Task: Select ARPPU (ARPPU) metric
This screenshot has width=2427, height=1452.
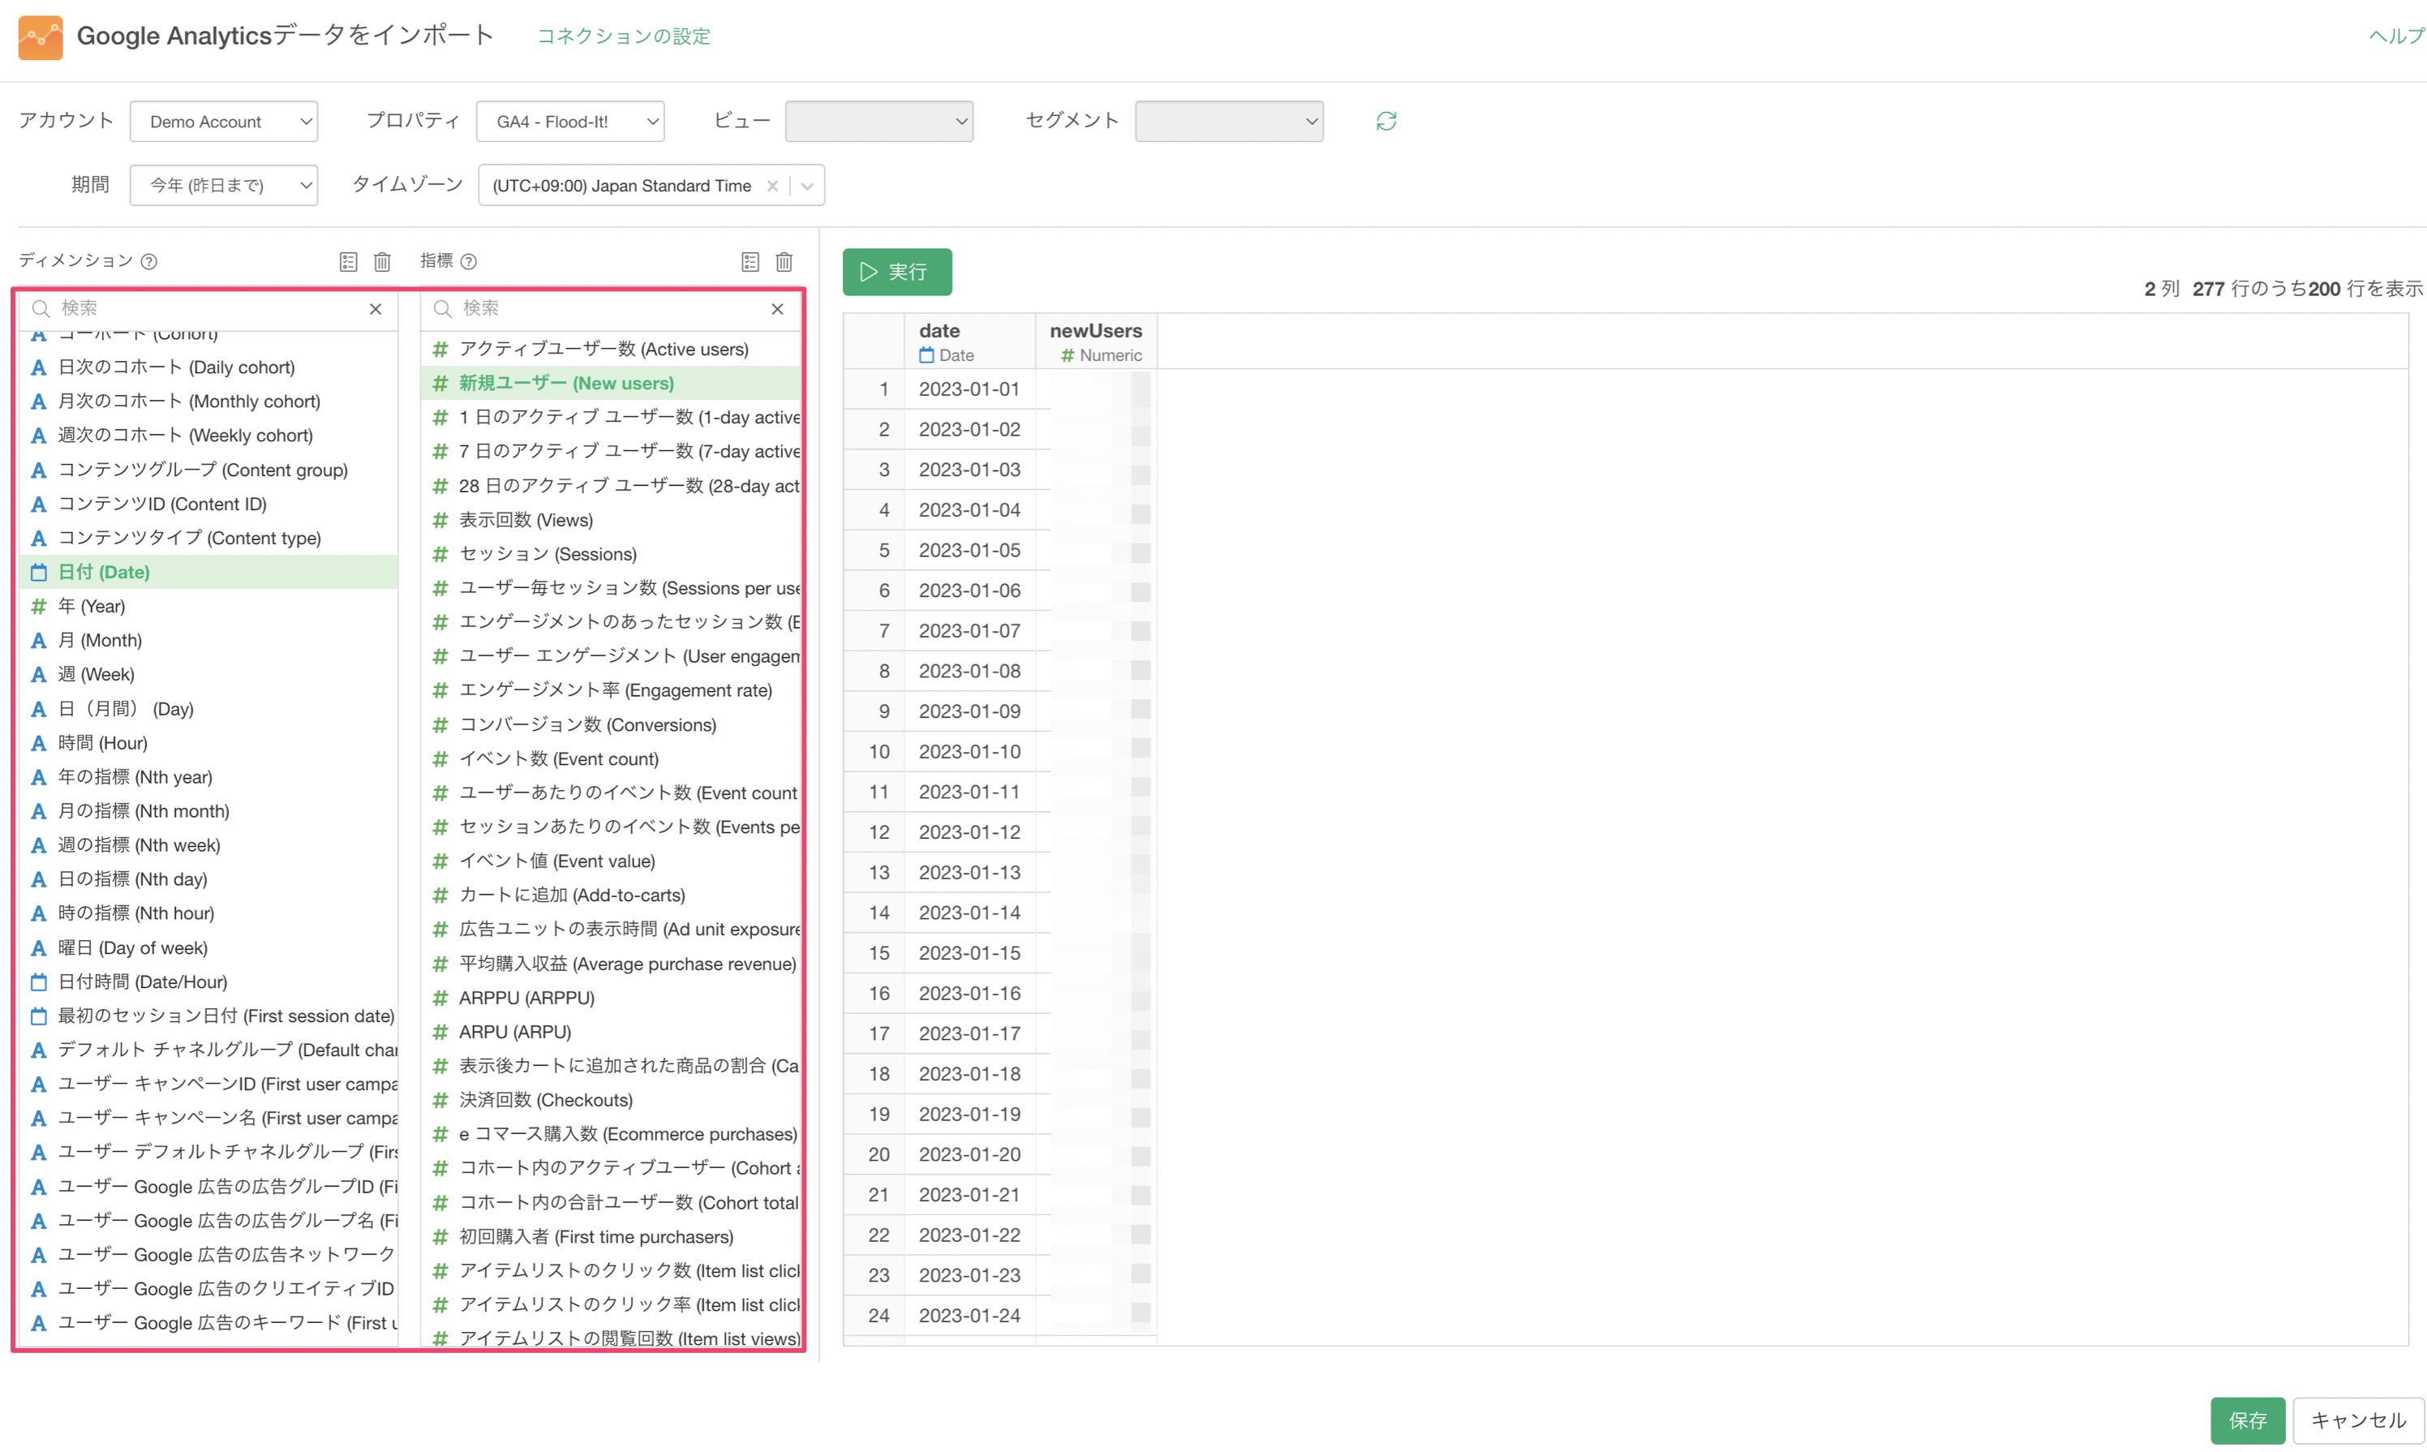Action: [x=612, y=998]
